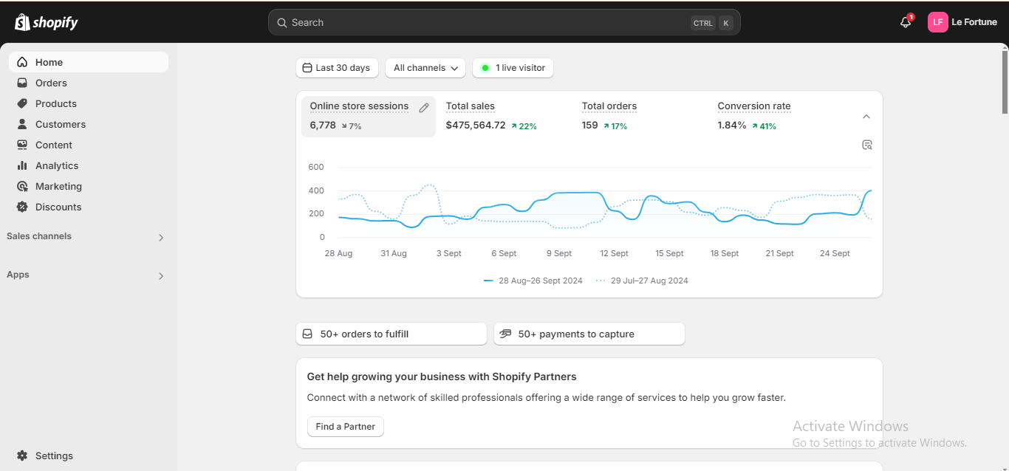The image size is (1009, 471).
Task: Click the Orders inbox icon
Action: point(22,83)
